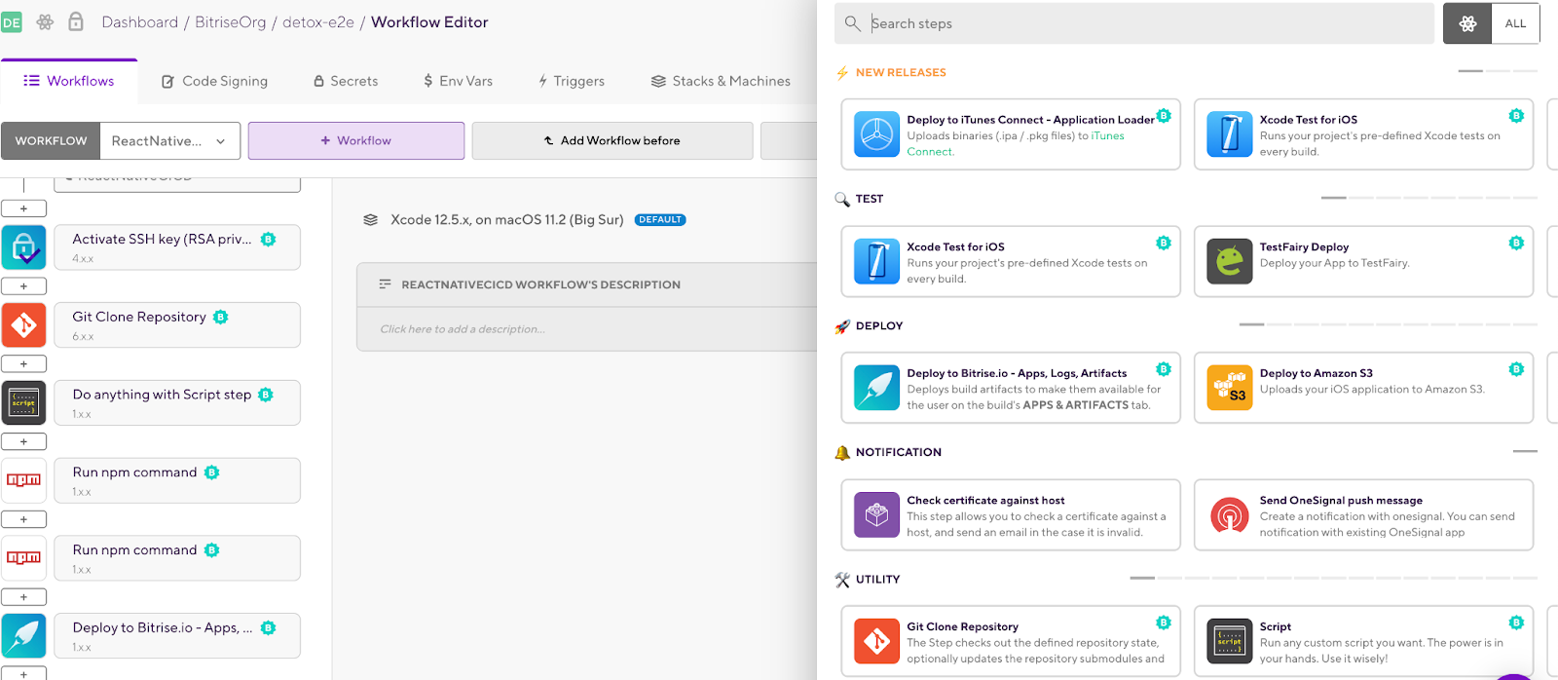Select Git Clone Repository 6.x.x workflow step
Viewport: 1558px width, 680px height.
(177, 325)
